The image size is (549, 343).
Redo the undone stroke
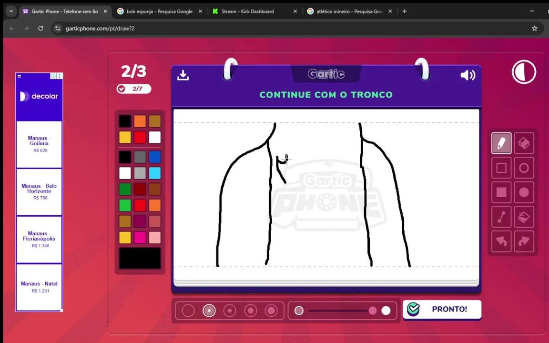click(x=524, y=241)
